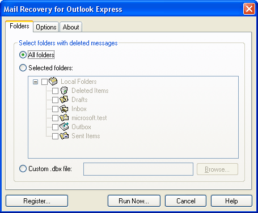Enable the Deleted Items checkbox
The image size is (258, 213).
pyautogui.click(x=55, y=91)
